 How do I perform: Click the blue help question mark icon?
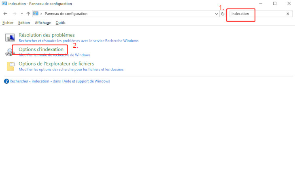coord(6,81)
